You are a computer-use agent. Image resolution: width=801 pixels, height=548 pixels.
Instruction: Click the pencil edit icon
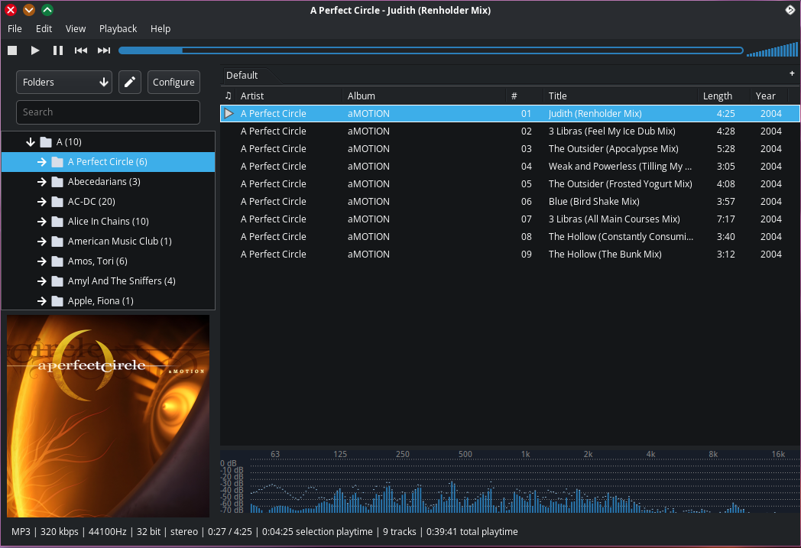pos(130,82)
